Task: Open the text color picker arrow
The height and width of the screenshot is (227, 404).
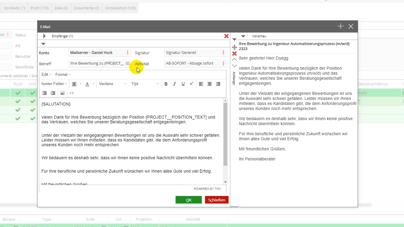Action: point(93,84)
